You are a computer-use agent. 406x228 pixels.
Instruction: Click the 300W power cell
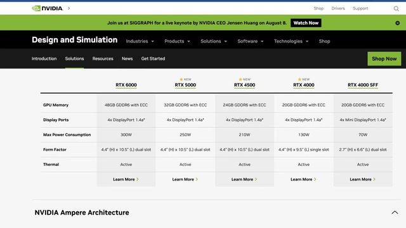point(126,135)
